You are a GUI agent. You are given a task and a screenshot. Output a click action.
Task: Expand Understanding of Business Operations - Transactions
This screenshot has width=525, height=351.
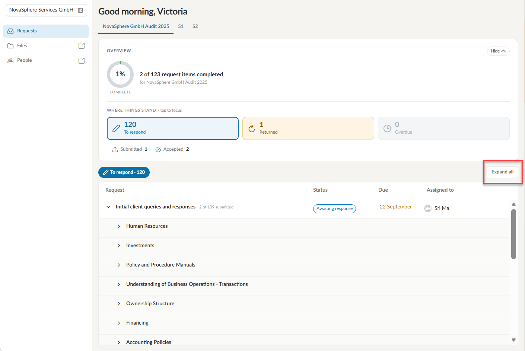[x=119, y=284]
